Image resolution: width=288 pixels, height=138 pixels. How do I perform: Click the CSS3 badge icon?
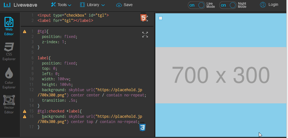(x=143, y=127)
